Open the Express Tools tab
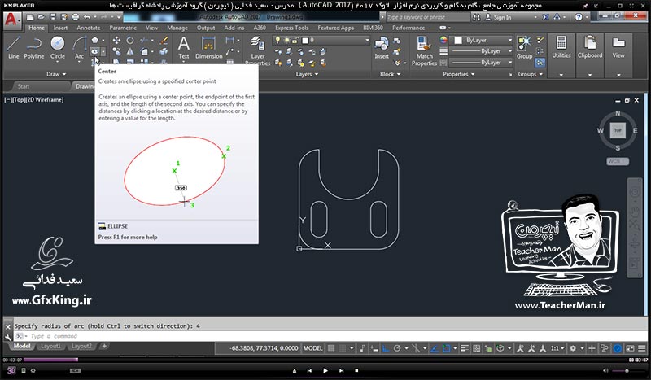Viewport: 651px width, 380px height. coord(291,28)
